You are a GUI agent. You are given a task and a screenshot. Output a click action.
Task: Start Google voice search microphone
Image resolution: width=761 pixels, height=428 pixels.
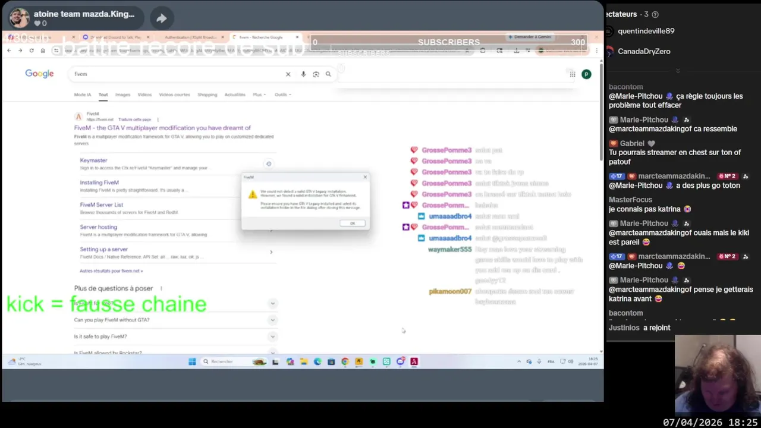303,74
